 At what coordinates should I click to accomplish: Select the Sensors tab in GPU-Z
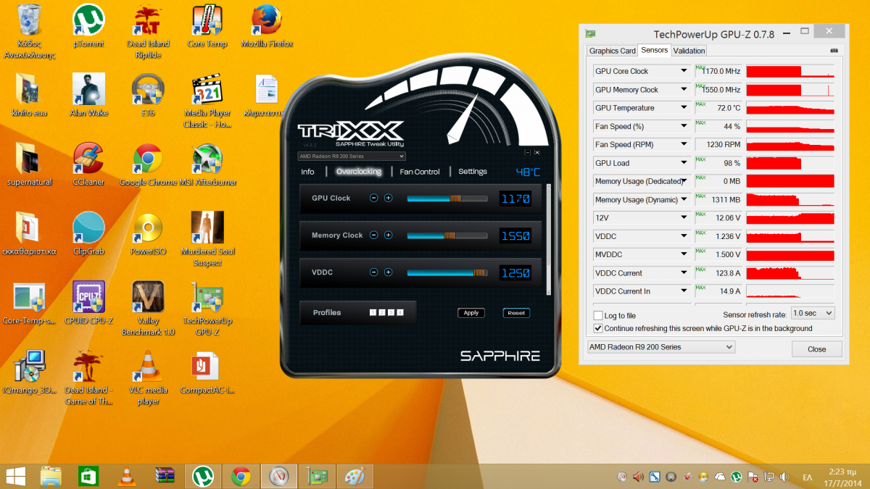click(x=655, y=51)
